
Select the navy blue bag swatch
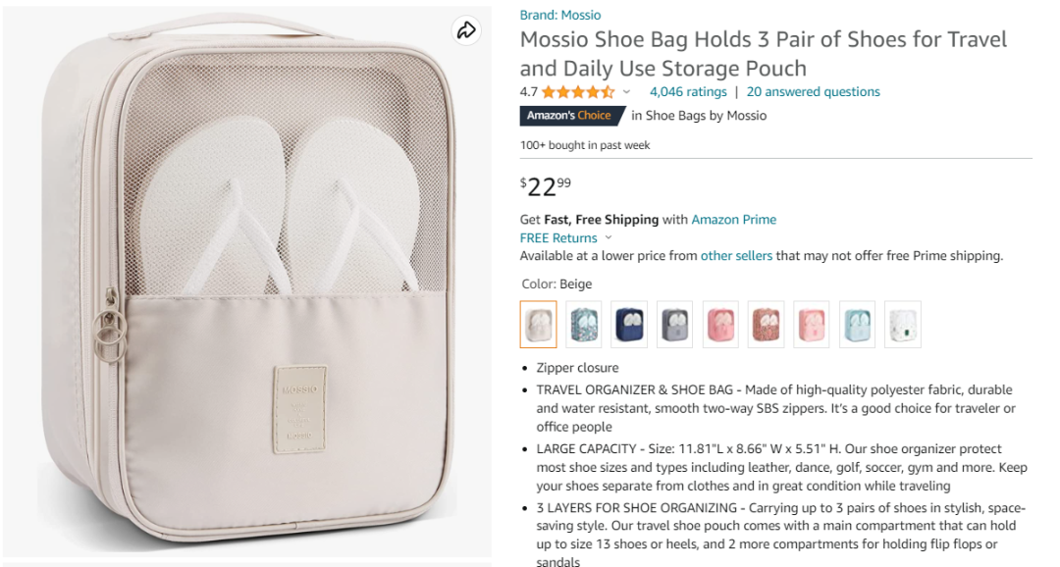[x=629, y=325]
